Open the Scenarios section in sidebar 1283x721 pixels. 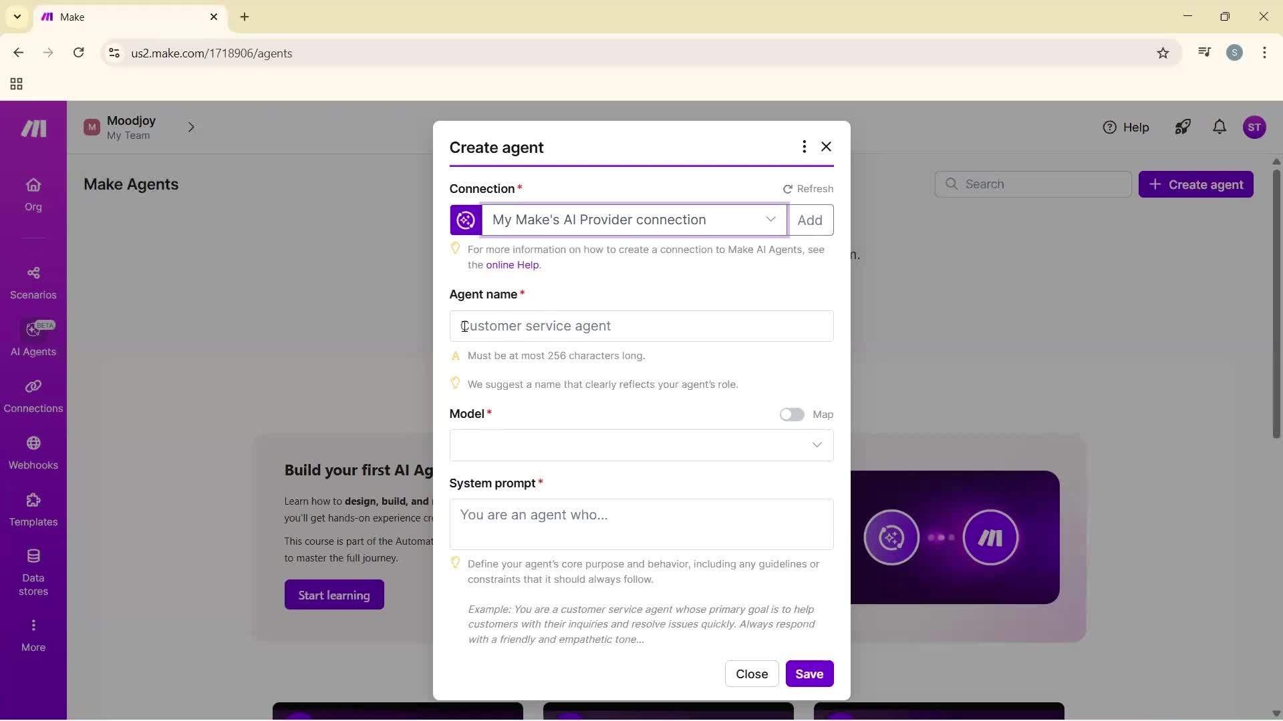[33, 282]
